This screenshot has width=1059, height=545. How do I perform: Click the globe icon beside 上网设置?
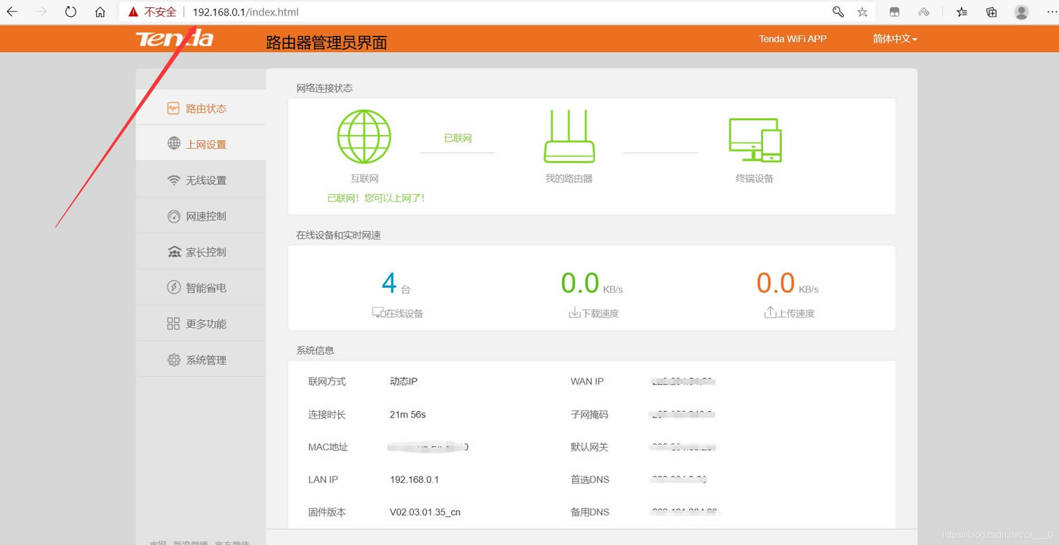point(174,144)
